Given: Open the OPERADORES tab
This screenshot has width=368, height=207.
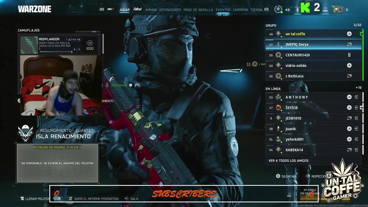Looking at the screenshot, I should (170, 10).
